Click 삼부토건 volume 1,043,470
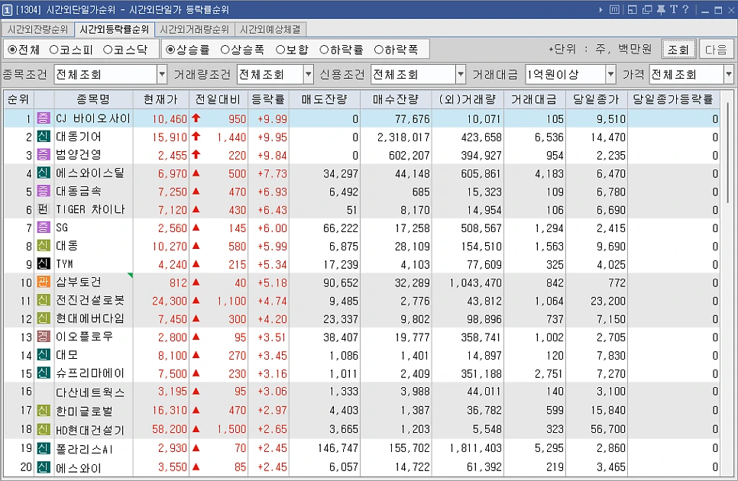 coord(475,282)
